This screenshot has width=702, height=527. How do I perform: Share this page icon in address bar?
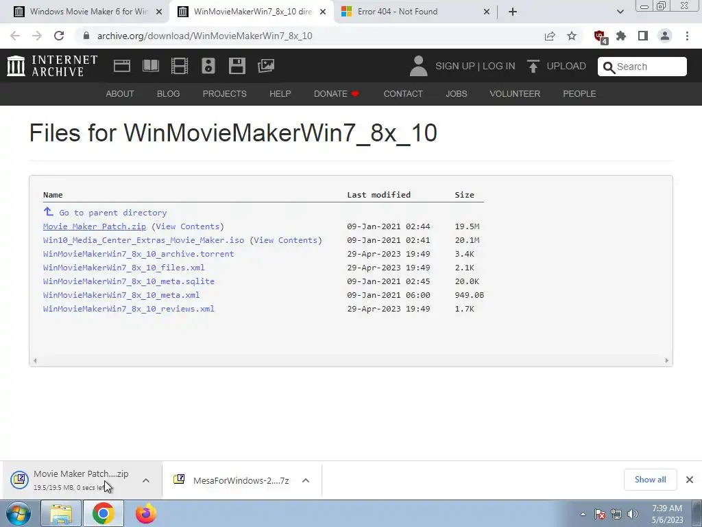click(550, 36)
